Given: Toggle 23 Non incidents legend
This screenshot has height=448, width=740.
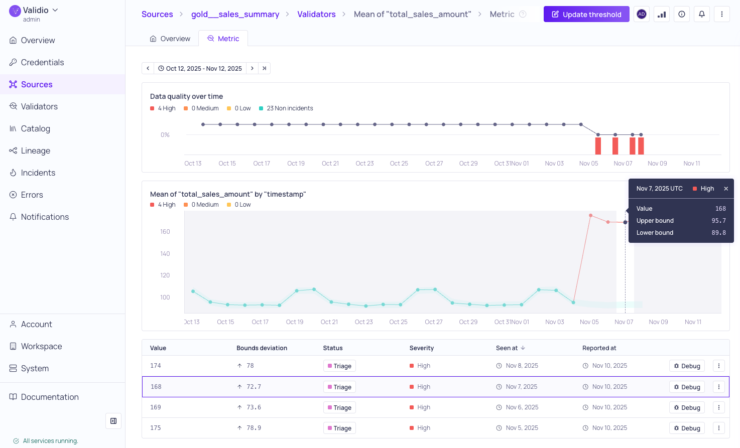Looking at the screenshot, I should [x=286, y=108].
